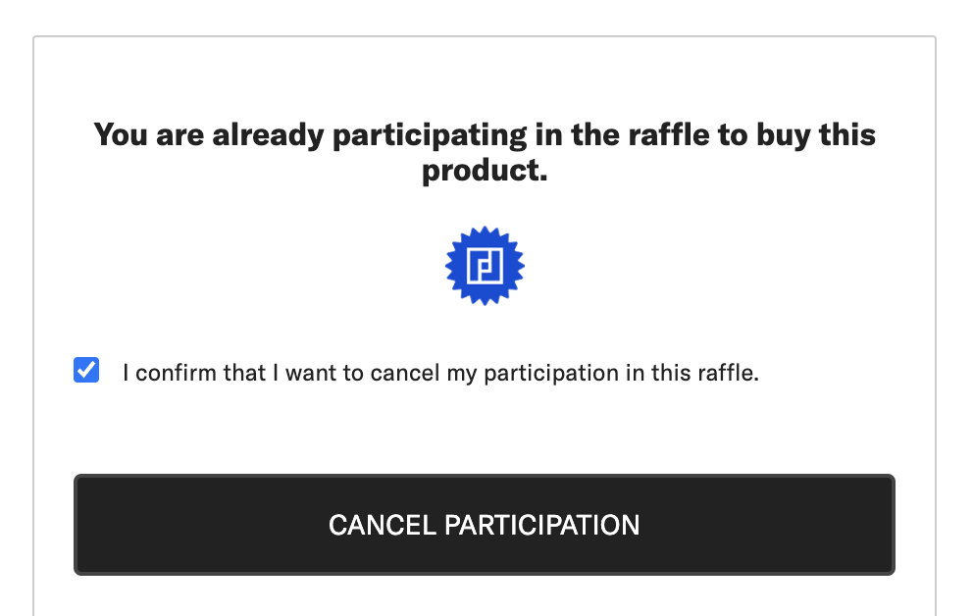The height and width of the screenshot is (616, 973).
Task: Click CANCEL PARTICIPATION to withdraw from raffle
Action: pyautogui.click(x=485, y=525)
